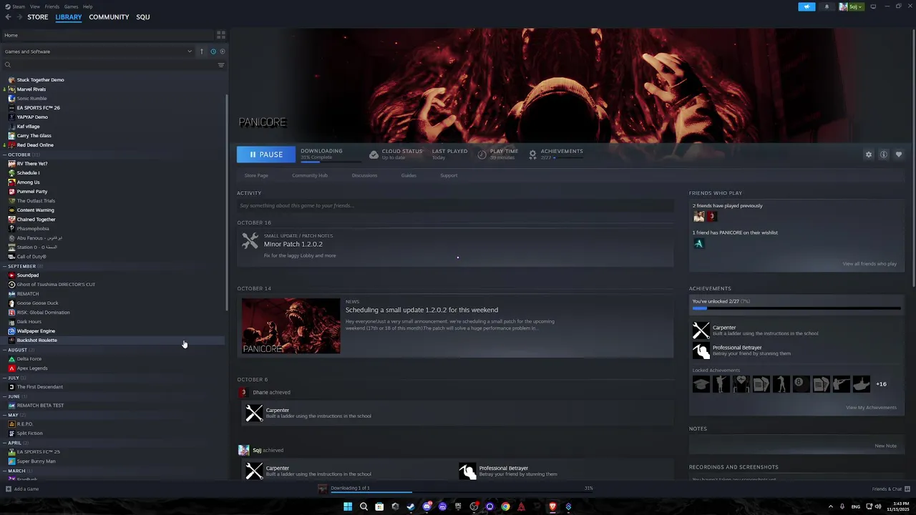Screen dimensions: 916x515
Task: Open the Community Hub link
Action: pos(310,175)
